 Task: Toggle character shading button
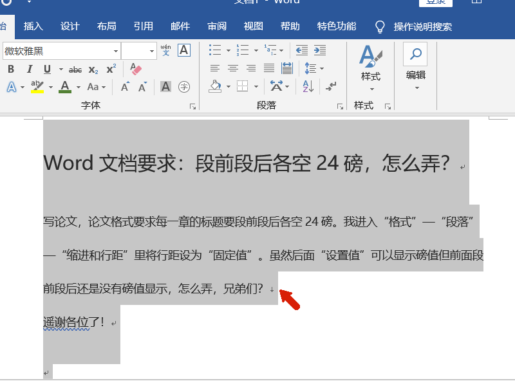165,87
